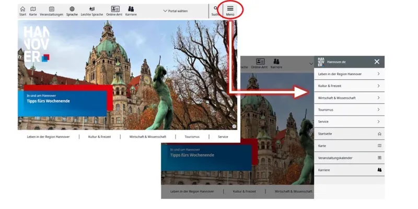Click dimmed Leben in der Region Hannover nav item
This screenshot has height=209, width=418.
coord(192,191)
